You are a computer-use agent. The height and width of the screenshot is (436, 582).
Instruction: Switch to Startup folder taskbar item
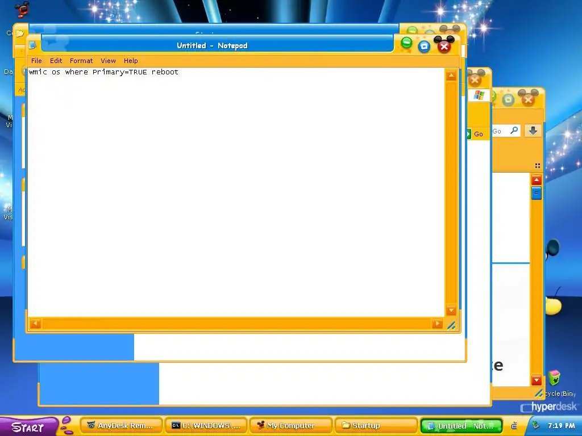(376, 426)
